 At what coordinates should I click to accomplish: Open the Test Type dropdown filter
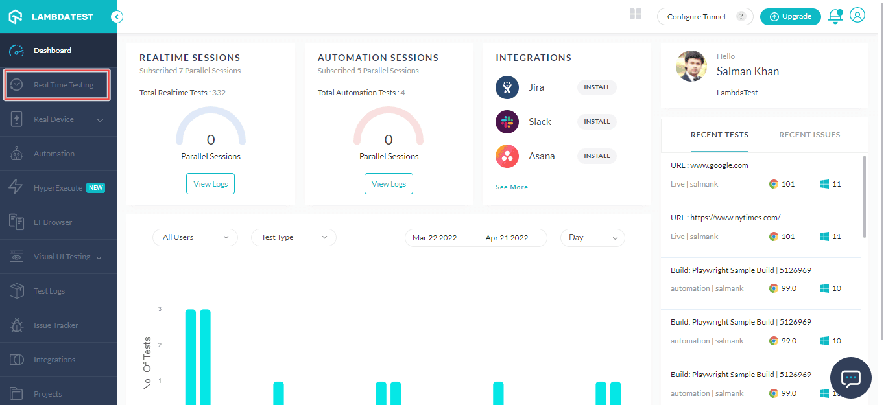pyautogui.click(x=293, y=237)
